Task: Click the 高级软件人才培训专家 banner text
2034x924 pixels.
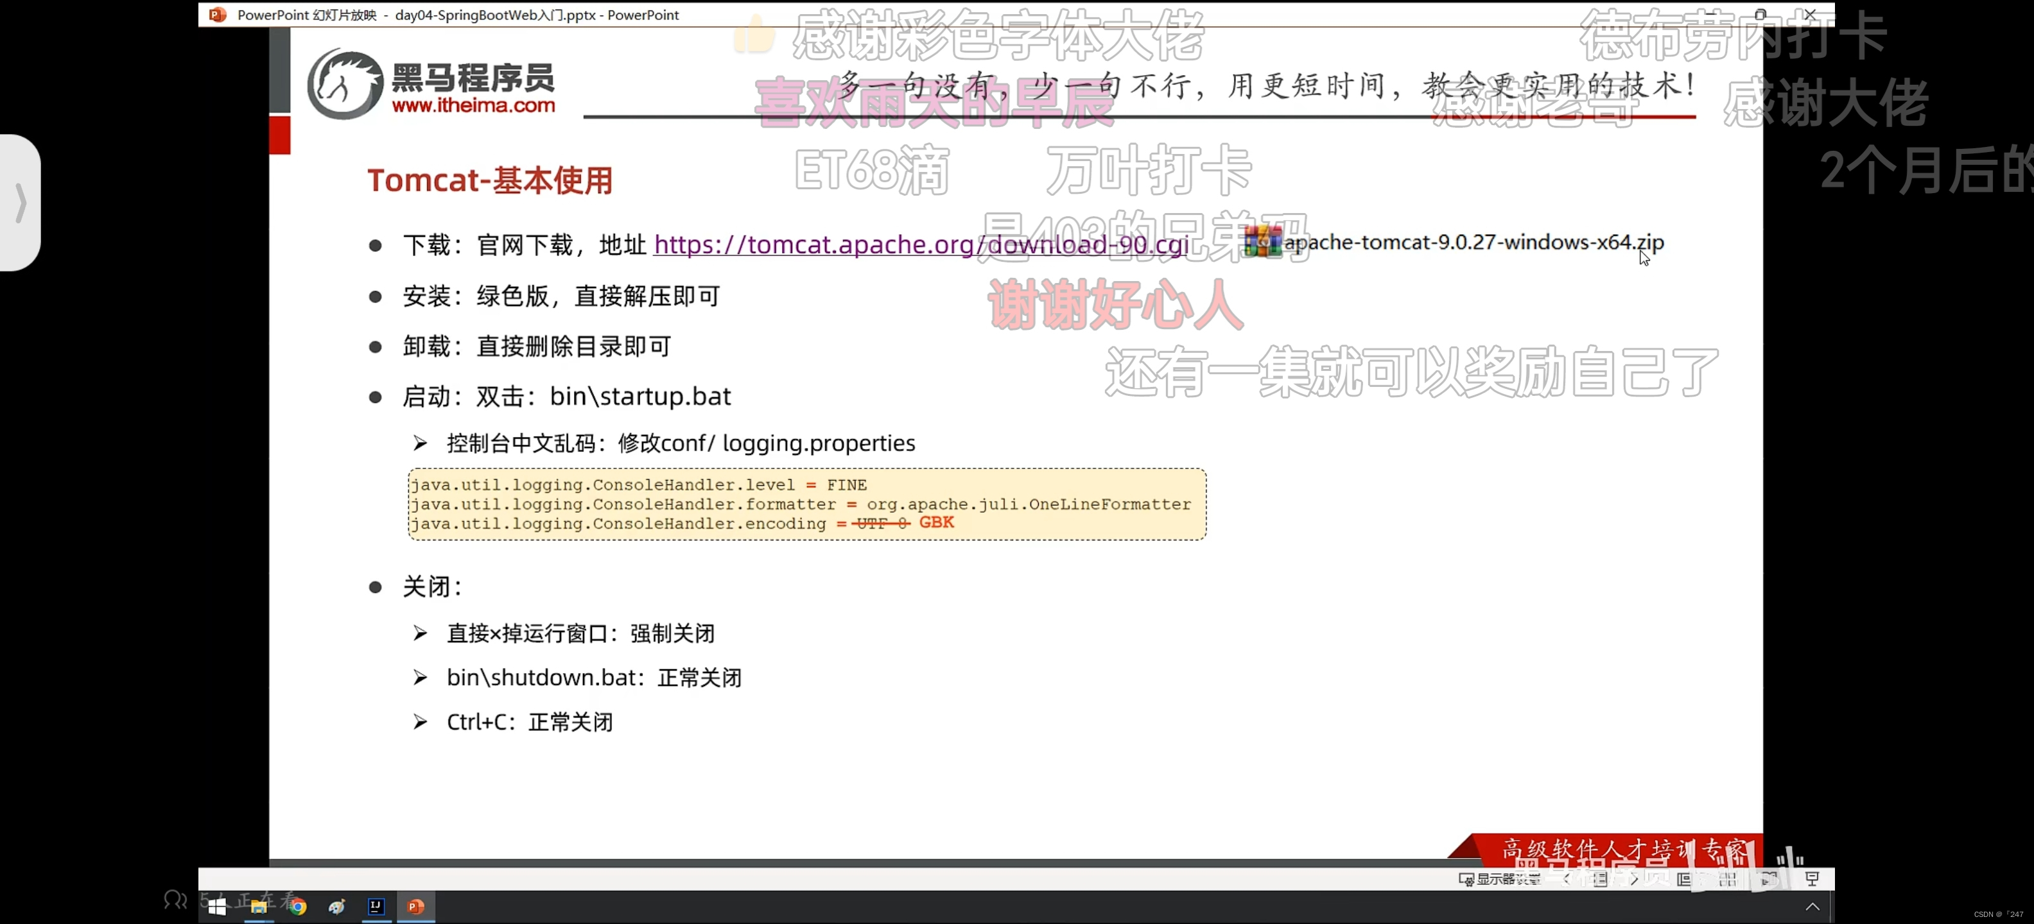Action: coord(1624,850)
